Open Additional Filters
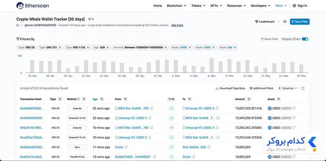This screenshot has width=326, height=161. point(262,88)
